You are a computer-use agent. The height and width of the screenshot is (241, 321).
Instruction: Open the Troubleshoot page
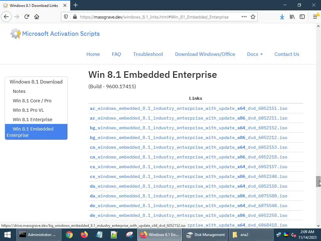pos(148,54)
